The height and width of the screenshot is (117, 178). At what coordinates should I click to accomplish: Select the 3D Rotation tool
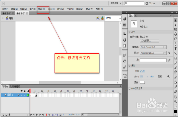click(175, 34)
